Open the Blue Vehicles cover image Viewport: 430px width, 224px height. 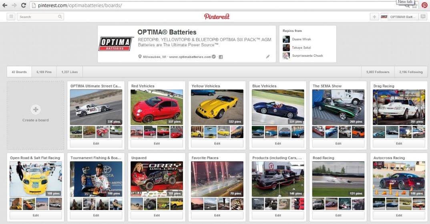(x=278, y=107)
